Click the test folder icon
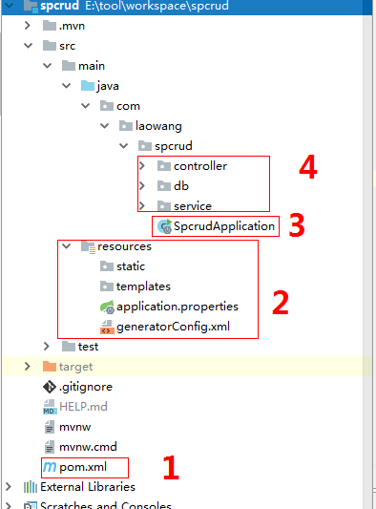 click(69, 347)
